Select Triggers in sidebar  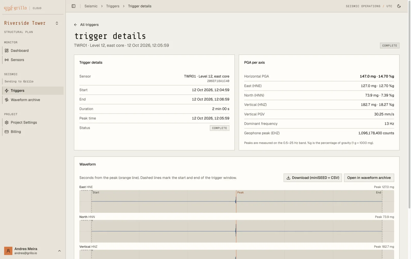tap(33, 91)
